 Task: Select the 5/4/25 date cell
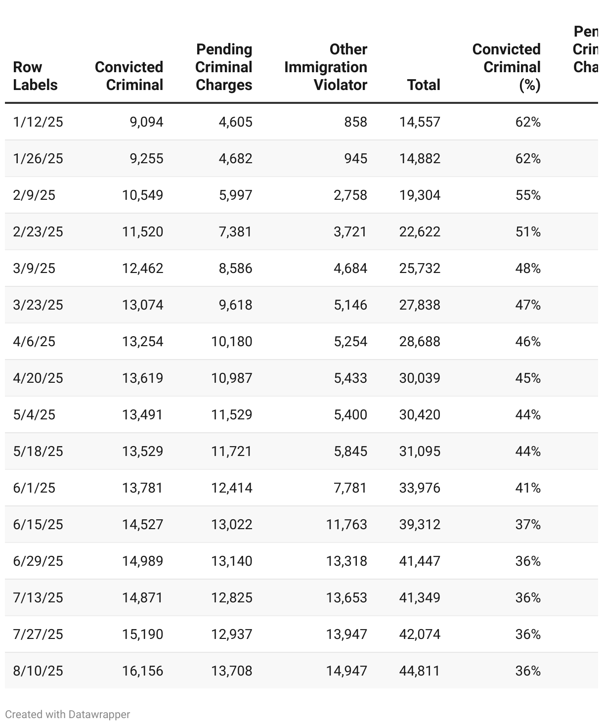point(34,415)
